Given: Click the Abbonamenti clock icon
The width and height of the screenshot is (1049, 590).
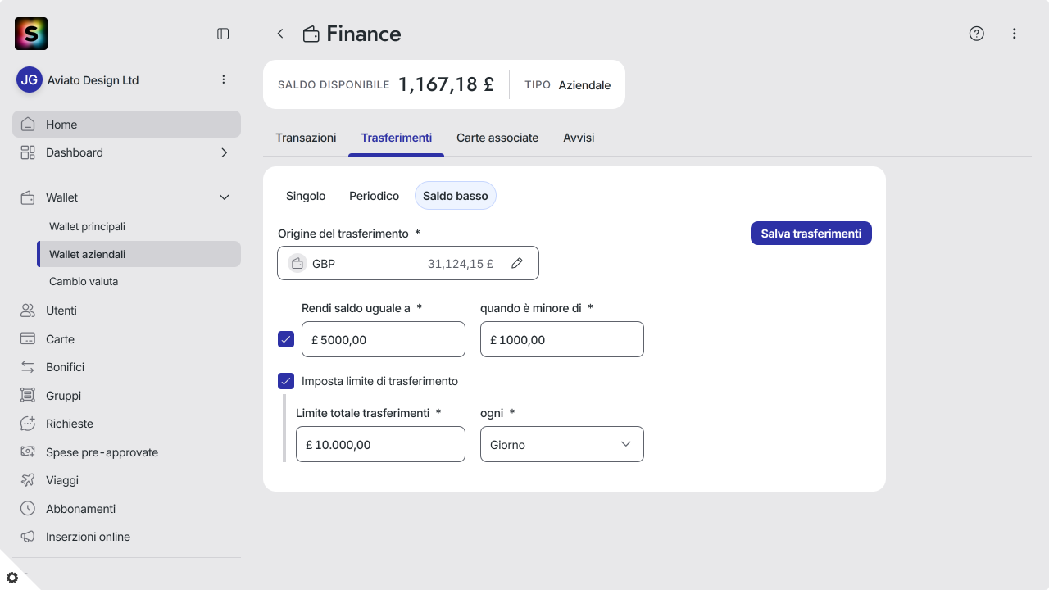Looking at the screenshot, I should pyautogui.click(x=28, y=509).
